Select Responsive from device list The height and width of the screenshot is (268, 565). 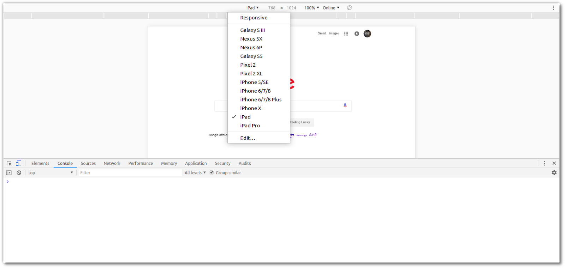tap(259, 18)
